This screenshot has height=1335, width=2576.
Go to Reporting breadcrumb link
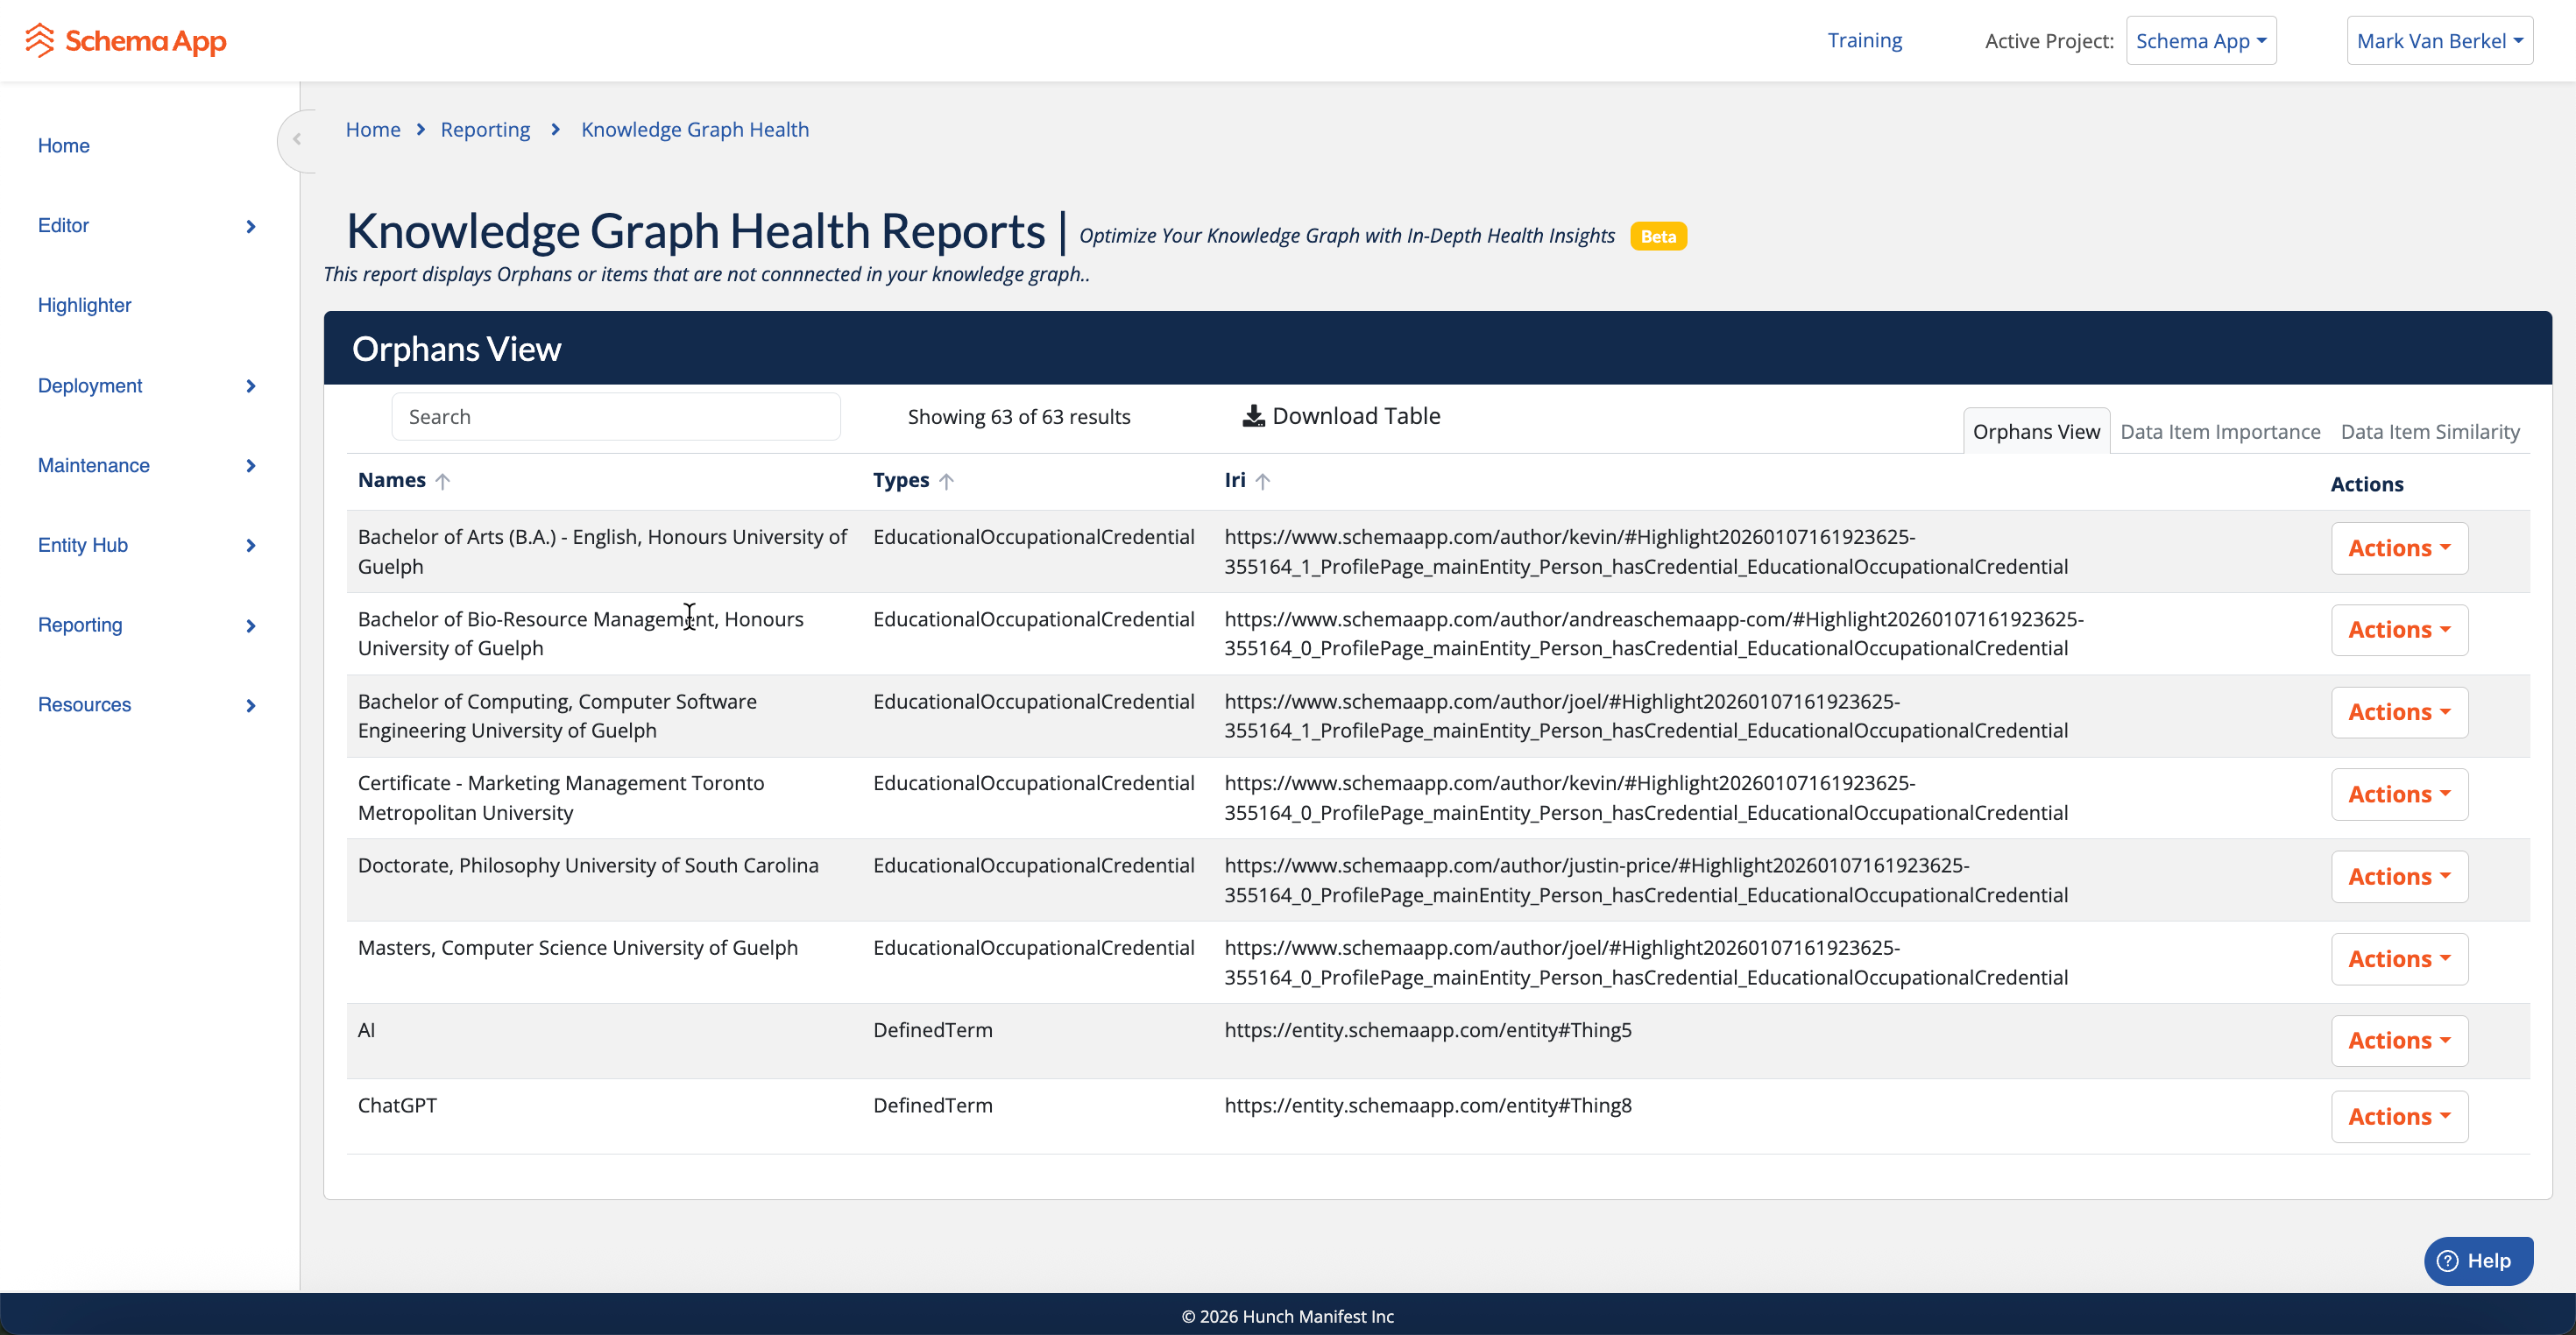click(x=485, y=130)
